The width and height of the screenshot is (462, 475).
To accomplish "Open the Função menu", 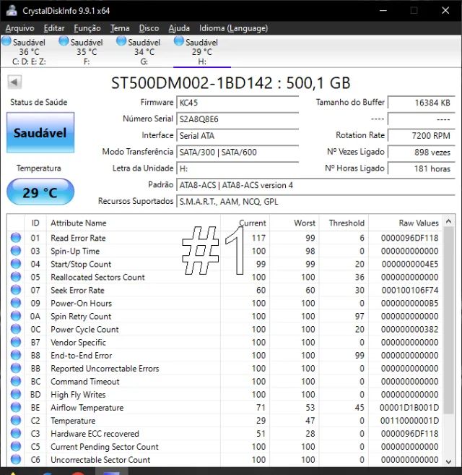I will [x=87, y=28].
